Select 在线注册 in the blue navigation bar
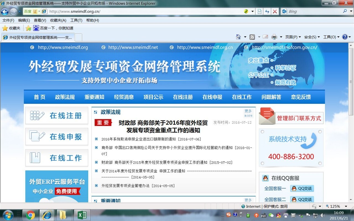Screen dimensions: 354x221 (x=183, y=97)
